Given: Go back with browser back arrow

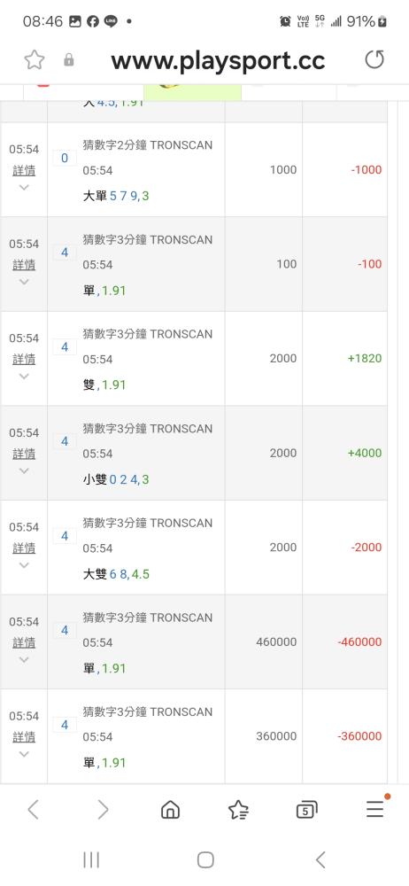Looking at the screenshot, I should point(34,810).
